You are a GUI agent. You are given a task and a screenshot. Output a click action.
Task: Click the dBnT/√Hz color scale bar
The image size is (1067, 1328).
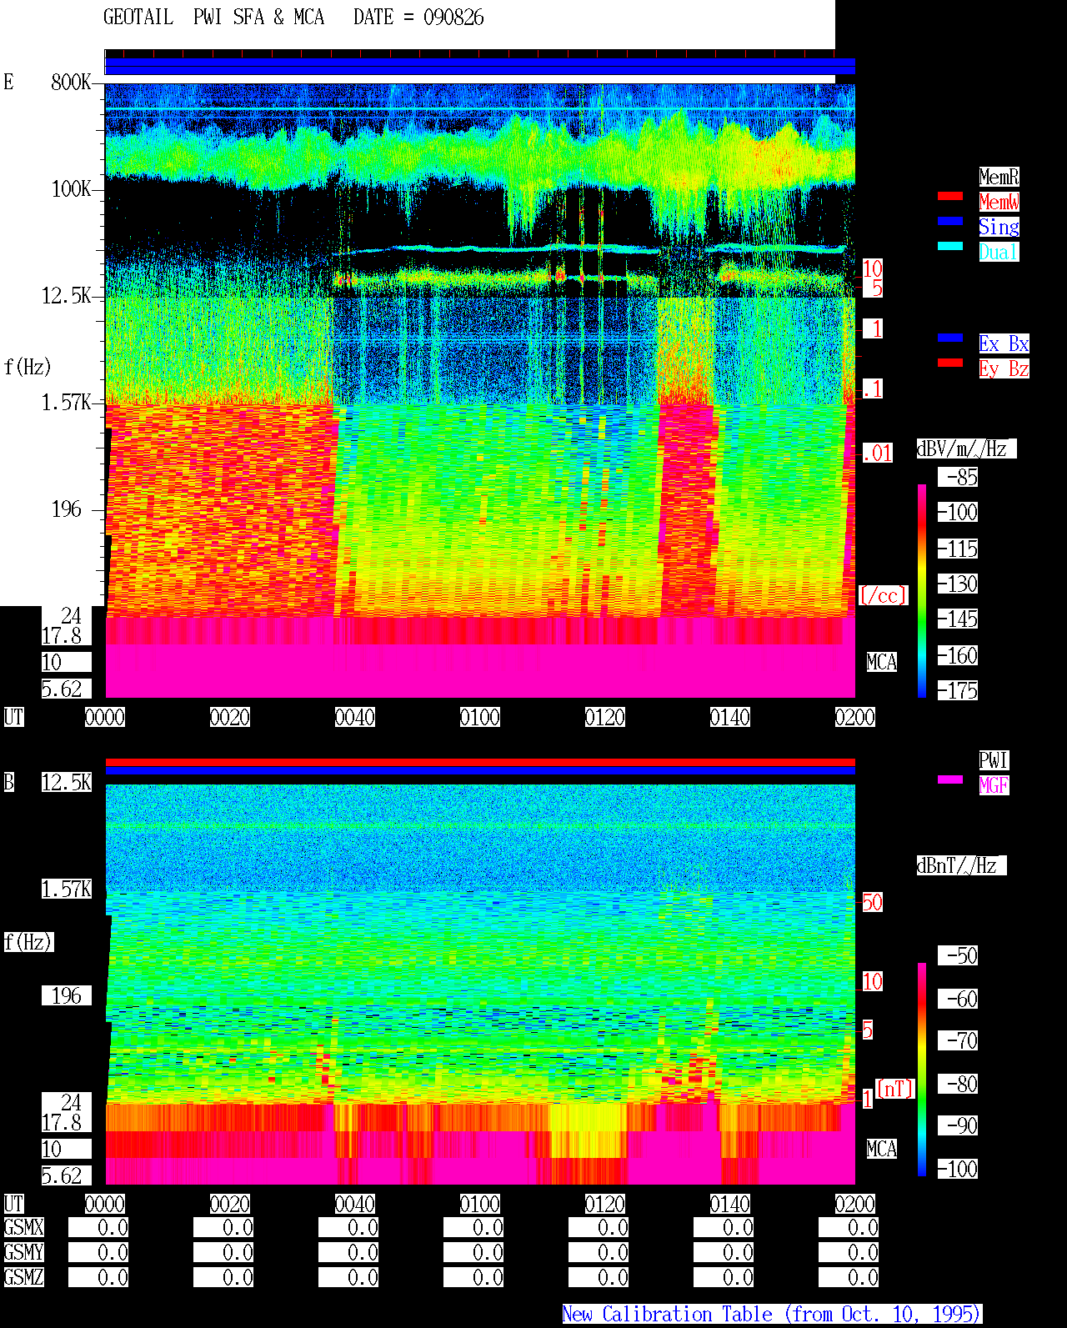tap(922, 1070)
